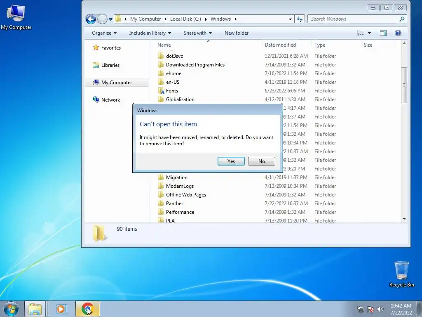422x317 pixels.
Task: Click Show desktop button at taskbar edge
Action: 419,309
